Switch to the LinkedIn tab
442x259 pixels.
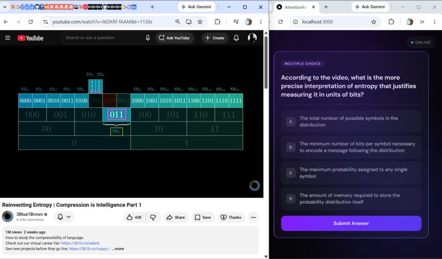[134, 7]
